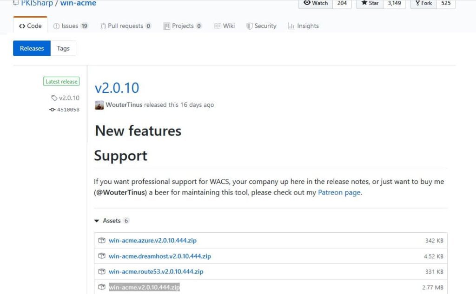Click the commit icon next to 4510058
Screen dimensions: 476x294
coord(52,110)
